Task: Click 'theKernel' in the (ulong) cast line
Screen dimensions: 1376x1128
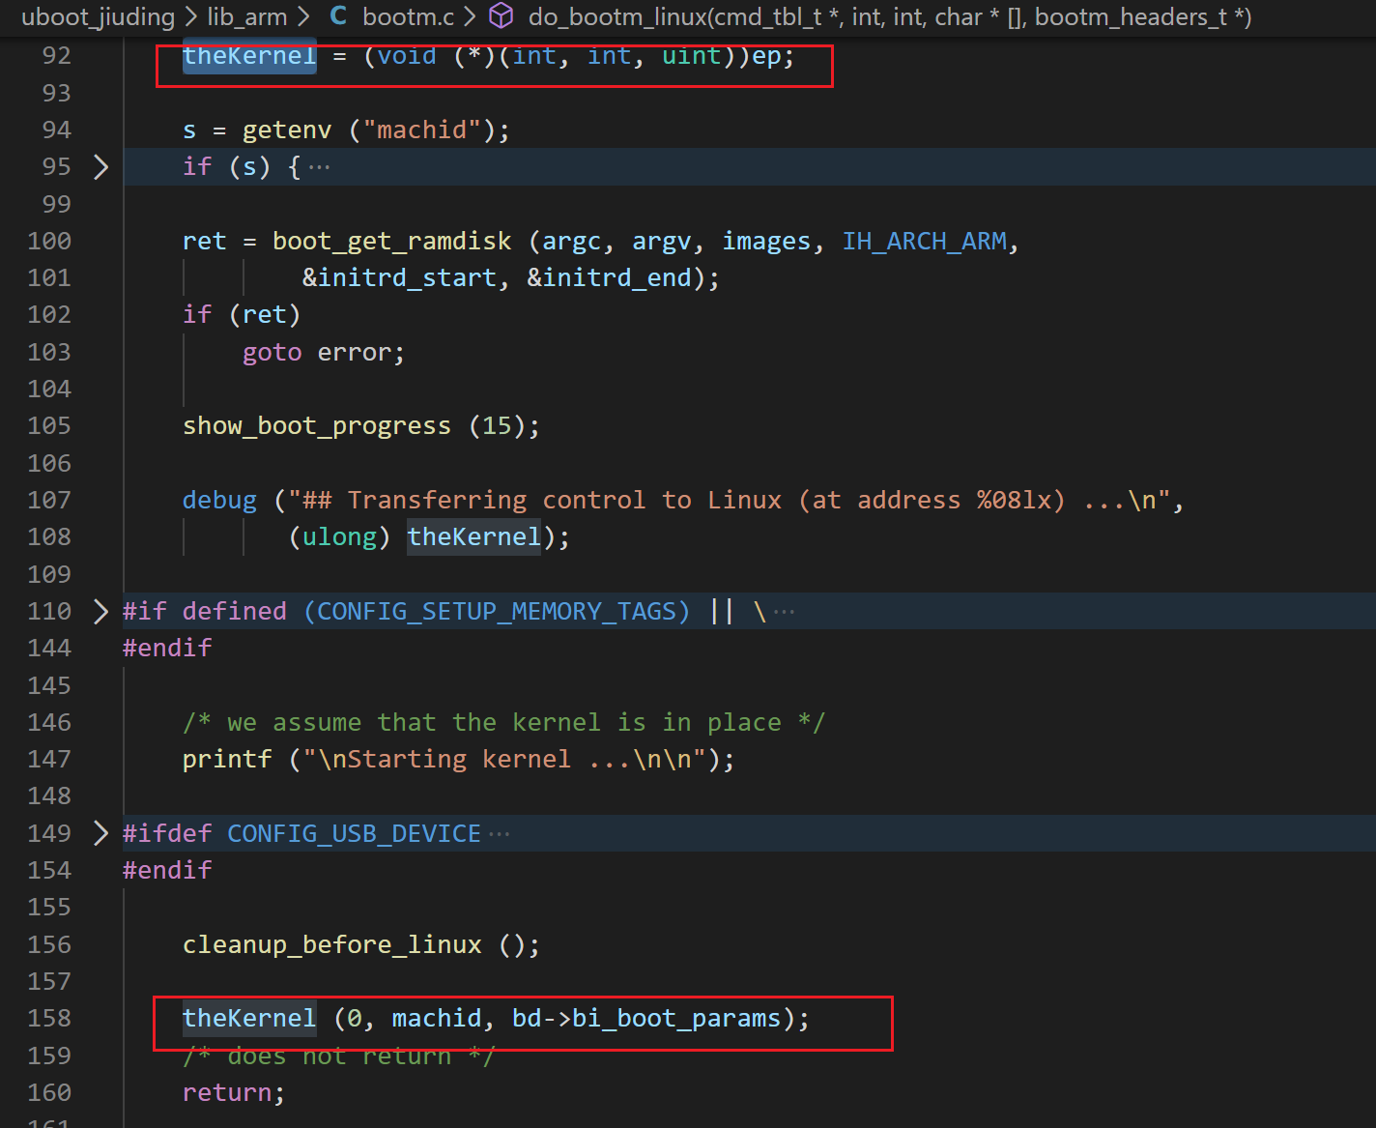Action: [474, 536]
